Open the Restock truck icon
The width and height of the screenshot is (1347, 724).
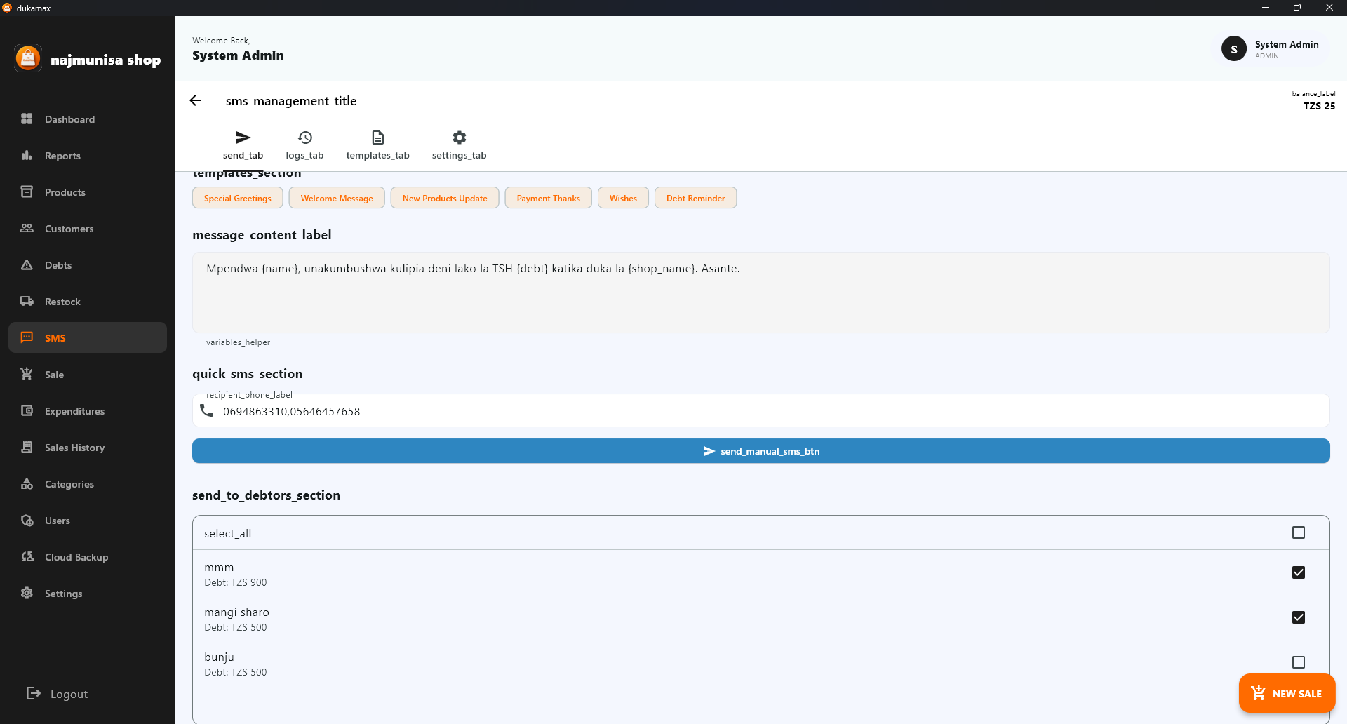(27, 301)
